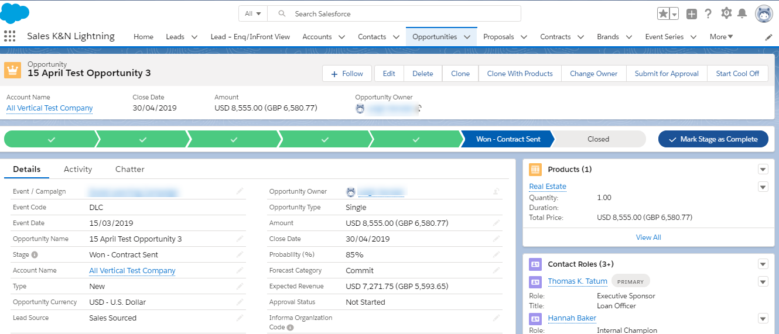Click Start Cool Off button
Viewport: 779px width, 334px height.
coord(737,74)
